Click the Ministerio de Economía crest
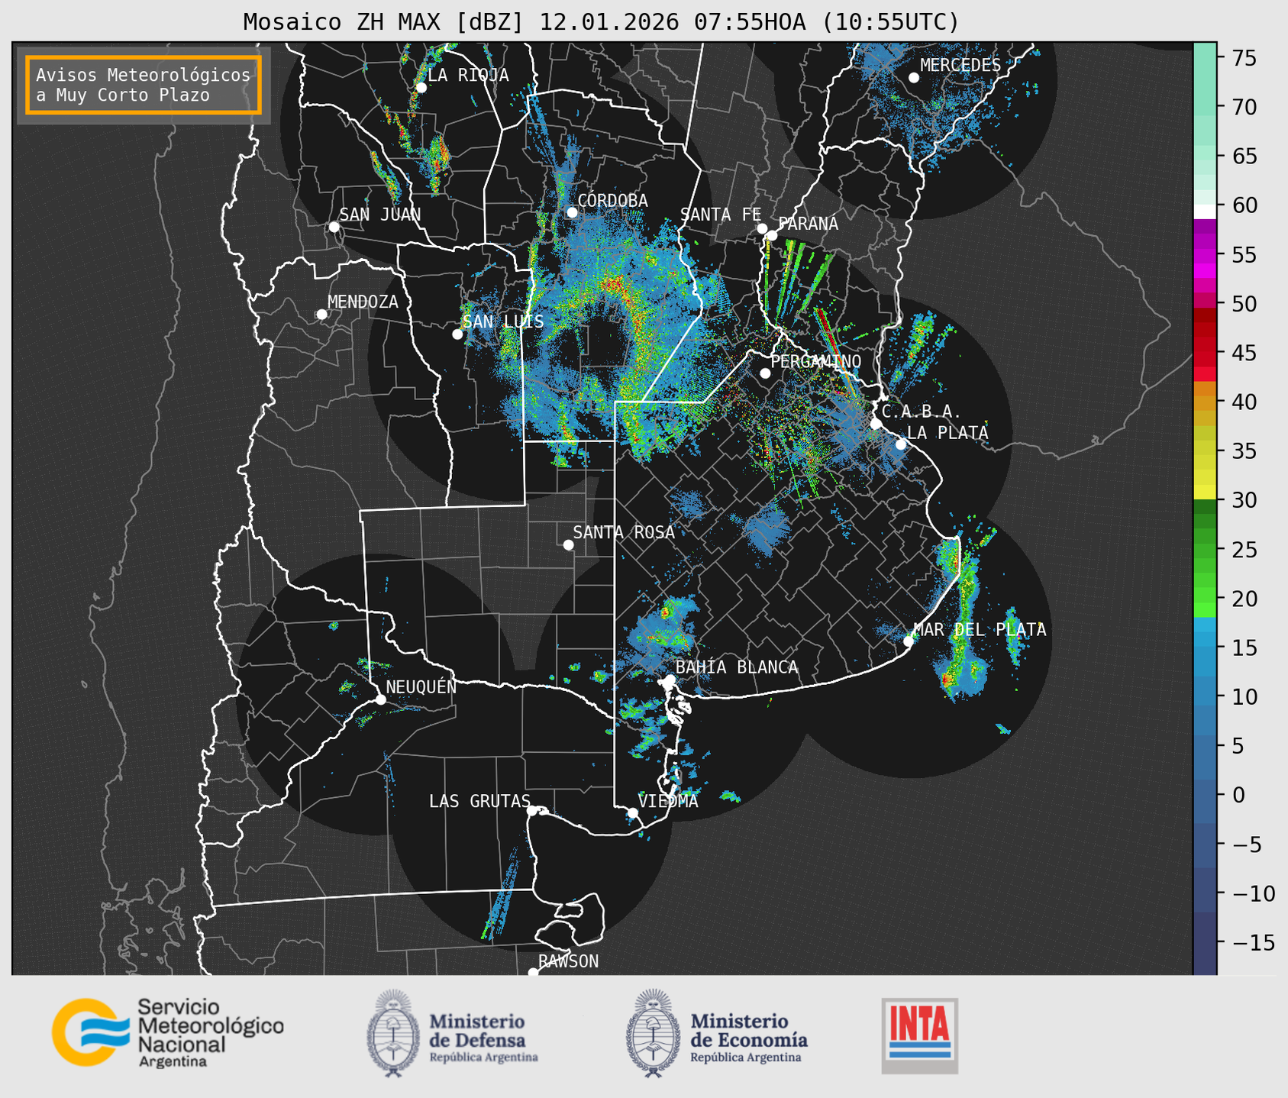1288x1098 pixels. [654, 1033]
